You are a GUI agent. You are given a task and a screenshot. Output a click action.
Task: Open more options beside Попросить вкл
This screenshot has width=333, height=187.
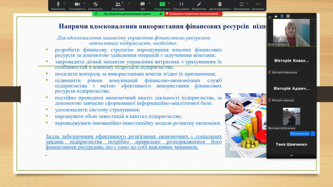pos(313,133)
